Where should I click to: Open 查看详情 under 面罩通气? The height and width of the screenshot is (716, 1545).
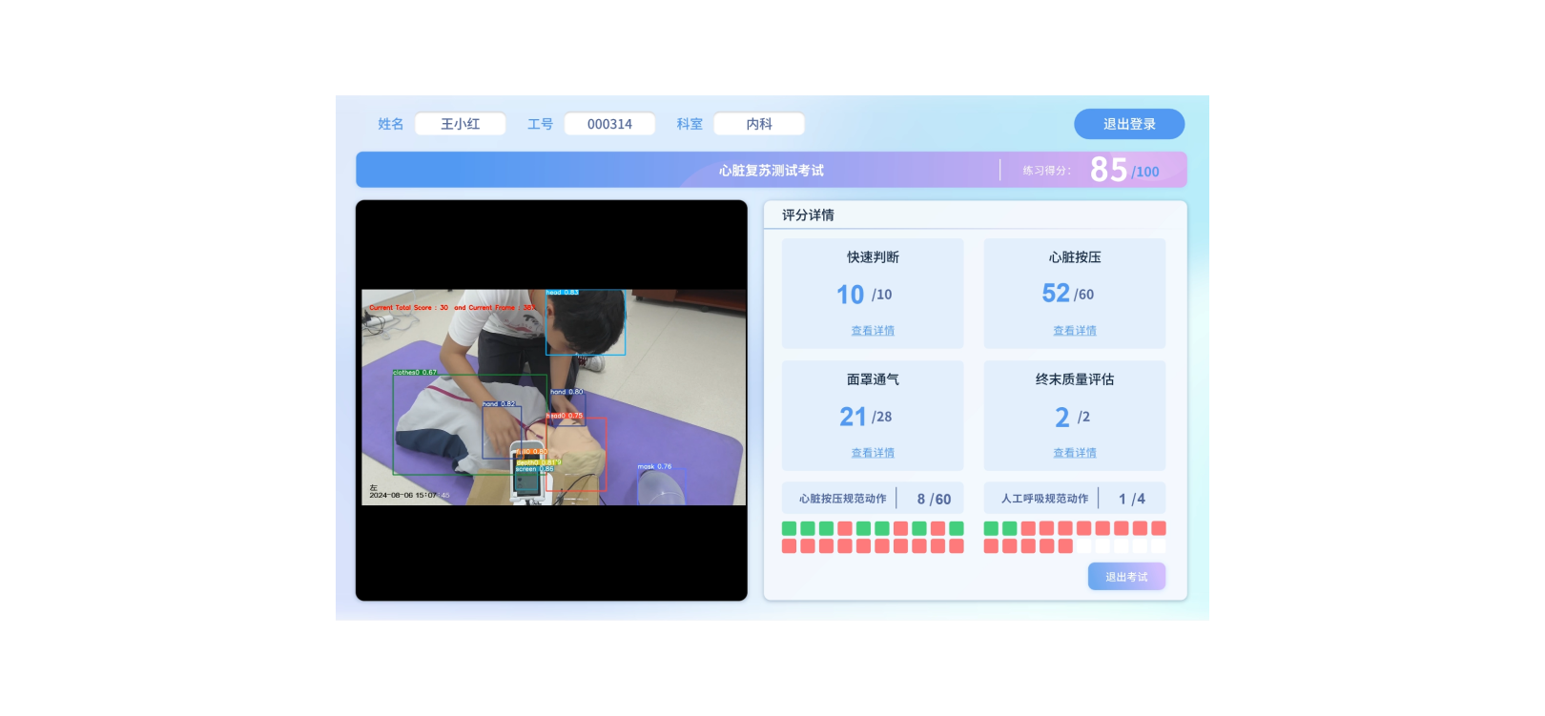click(x=872, y=453)
